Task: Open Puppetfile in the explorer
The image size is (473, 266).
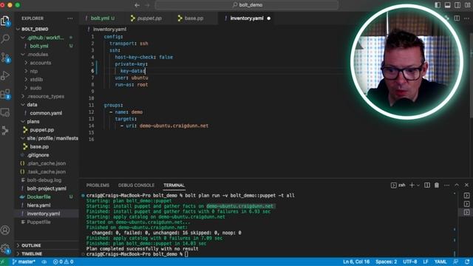Action: (38, 222)
